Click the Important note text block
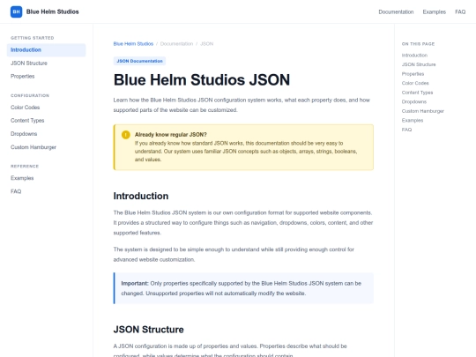This screenshot has height=357, width=476. 243,288
